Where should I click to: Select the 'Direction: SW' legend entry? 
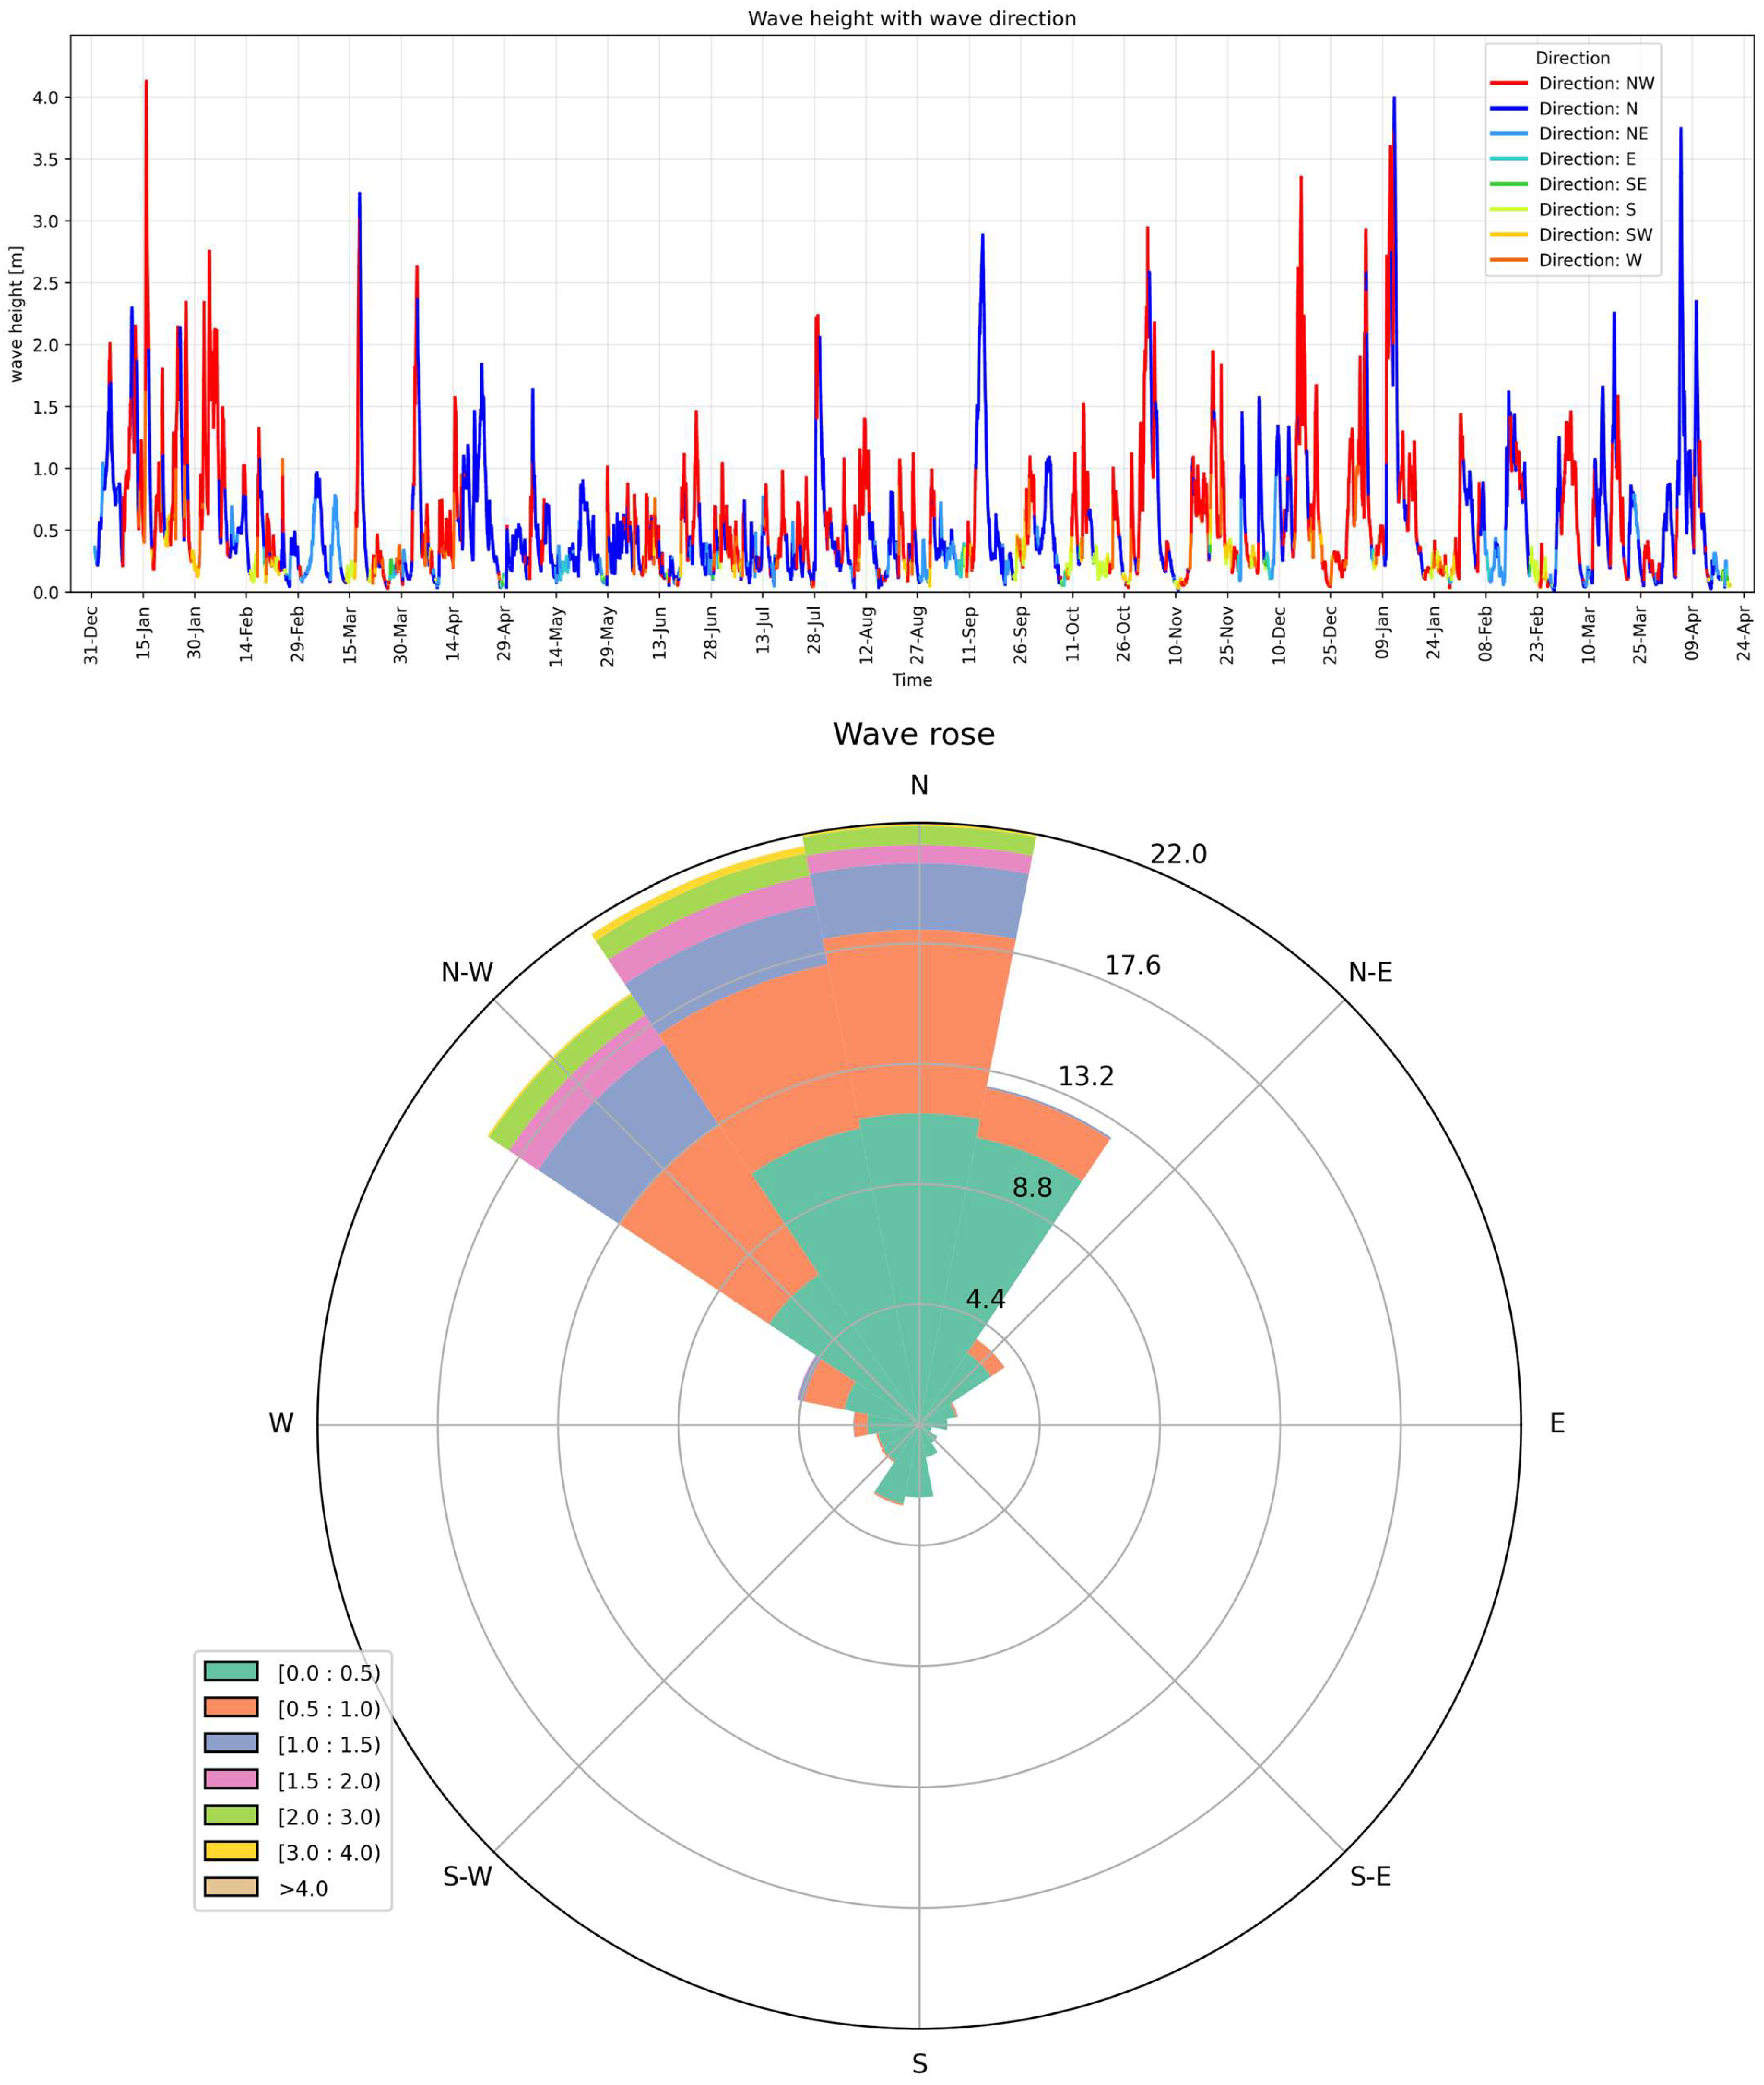pos(1571,235)
